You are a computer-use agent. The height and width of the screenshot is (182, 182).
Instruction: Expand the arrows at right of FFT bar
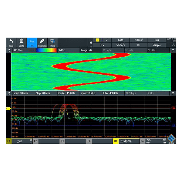click(173, 93)
